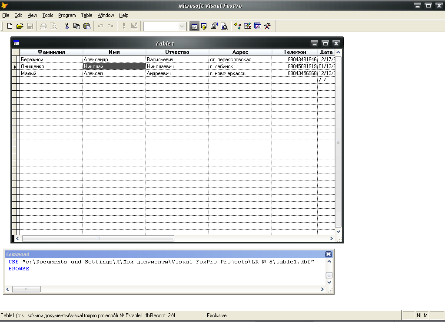Select the highlighted cell Николай

[x=114, y=66]
